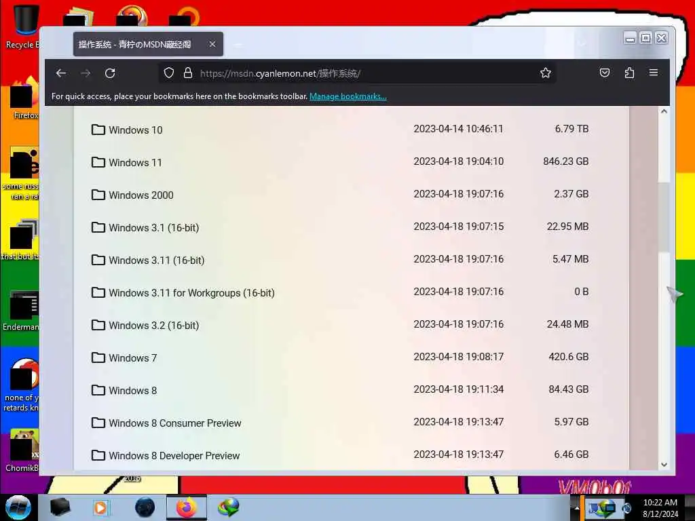The width and height of the screenshot is (695, 521).
Task: Click the URL address bar field
Action: 357,73
